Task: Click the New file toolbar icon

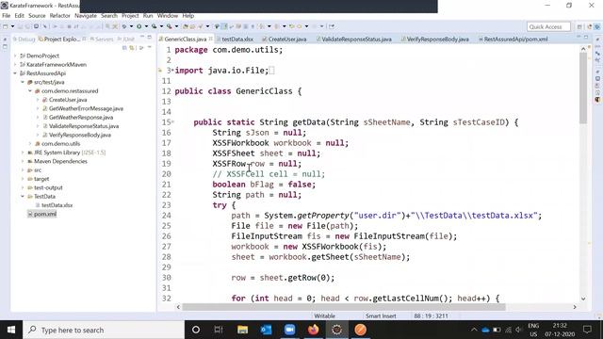Action: 6,26
